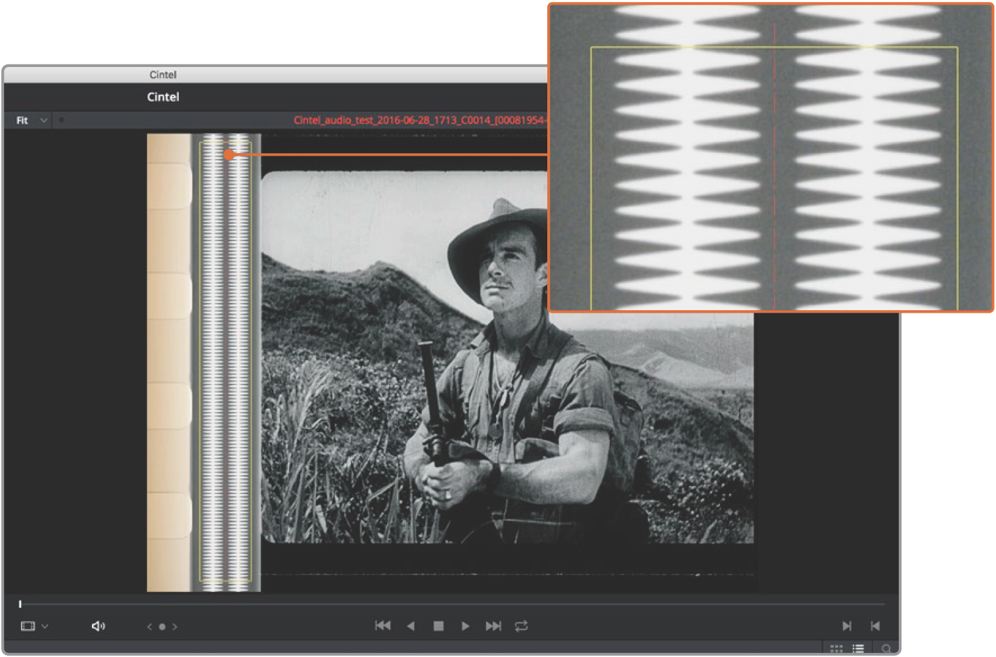This screenshot has width=996, height=657.
Task: Set mark out point
Action: [x=875, y=626]
